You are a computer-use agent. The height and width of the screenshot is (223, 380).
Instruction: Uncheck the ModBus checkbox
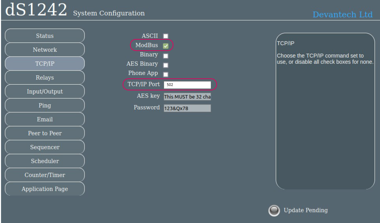point(166,46)
